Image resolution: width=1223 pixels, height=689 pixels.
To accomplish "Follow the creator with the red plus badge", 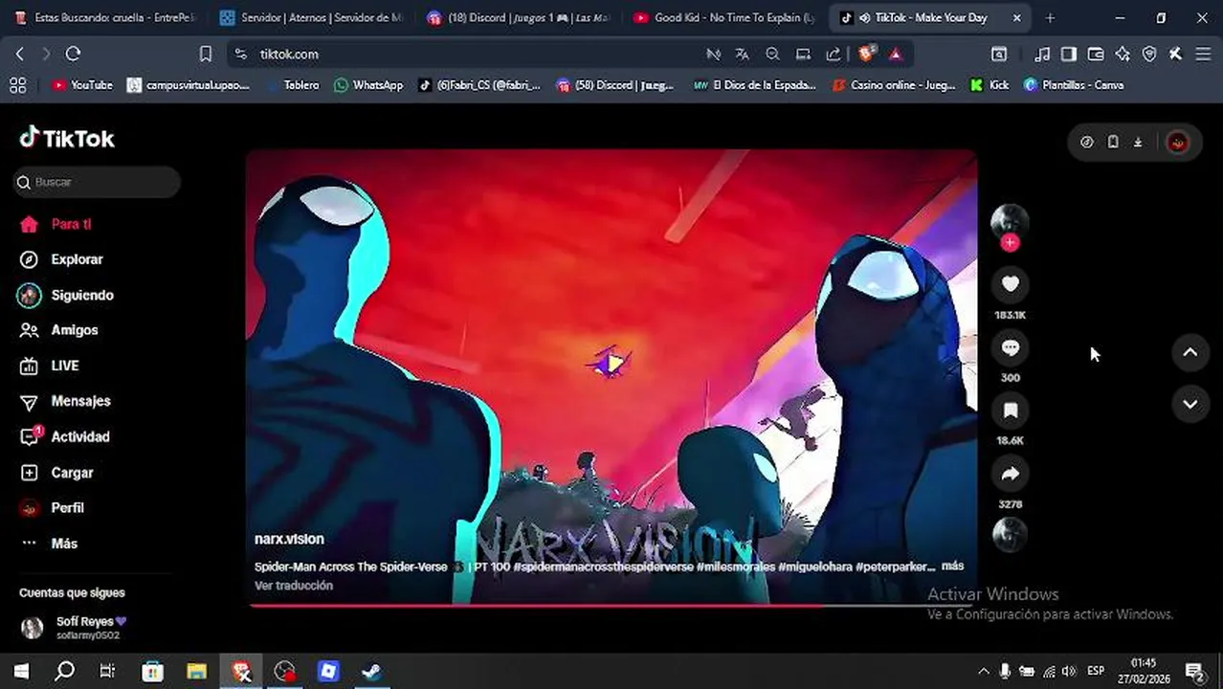I will (1010, 243).
